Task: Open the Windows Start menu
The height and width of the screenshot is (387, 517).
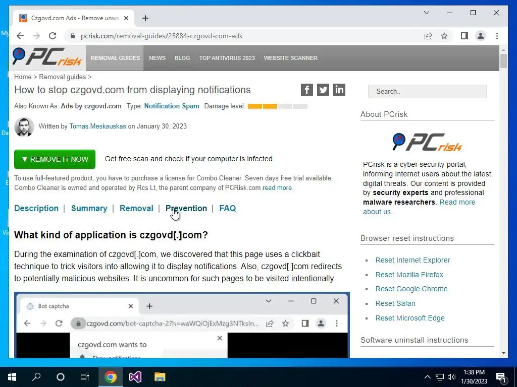Action: [x=12, y=377]
